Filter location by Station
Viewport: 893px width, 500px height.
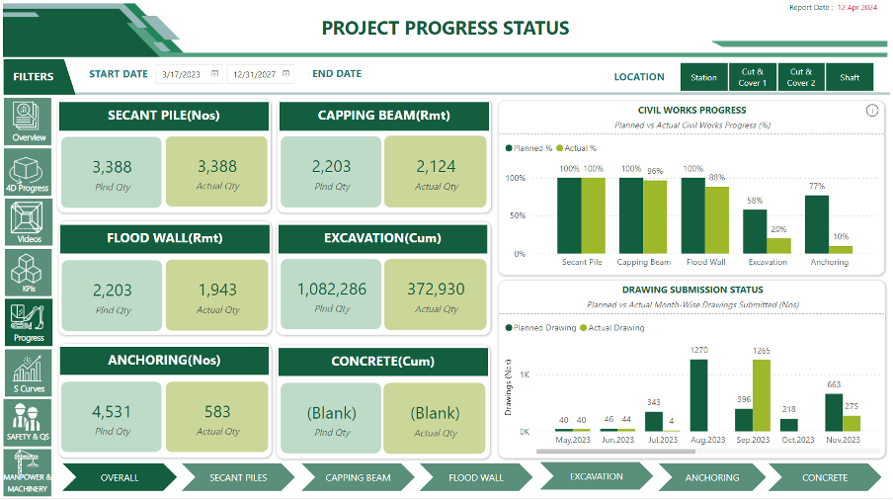pyautogui.click(x=703, y=77)
